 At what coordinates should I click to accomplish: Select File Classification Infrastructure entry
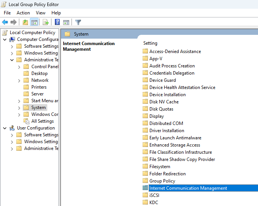point(180,152)
